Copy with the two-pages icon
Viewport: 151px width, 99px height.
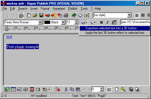tap(72, 89)
